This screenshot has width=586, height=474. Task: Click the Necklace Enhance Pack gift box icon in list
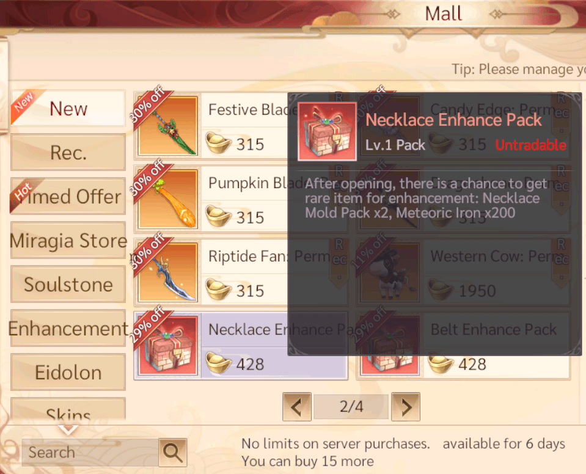tap(168, 346)
